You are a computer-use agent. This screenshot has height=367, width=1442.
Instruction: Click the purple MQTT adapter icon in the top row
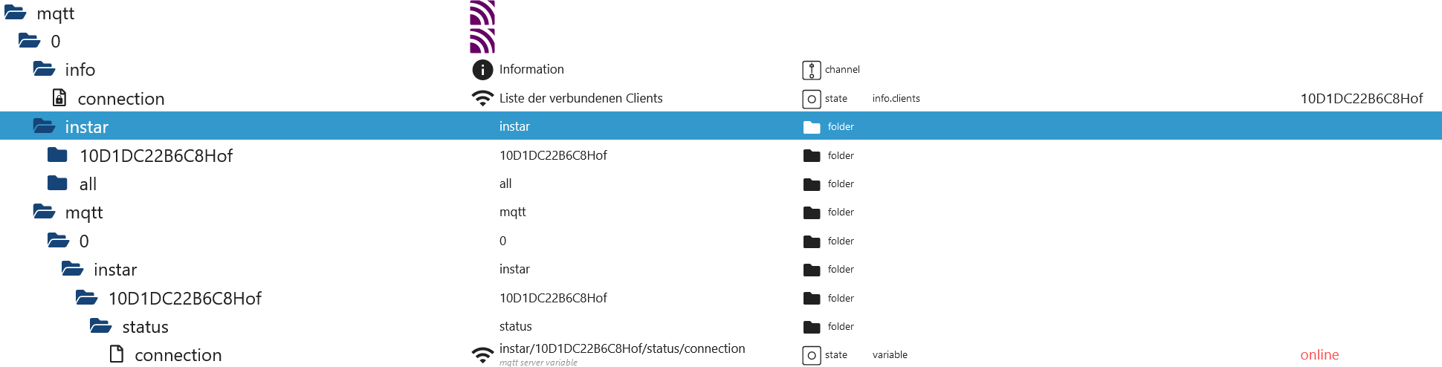point(482,13)
